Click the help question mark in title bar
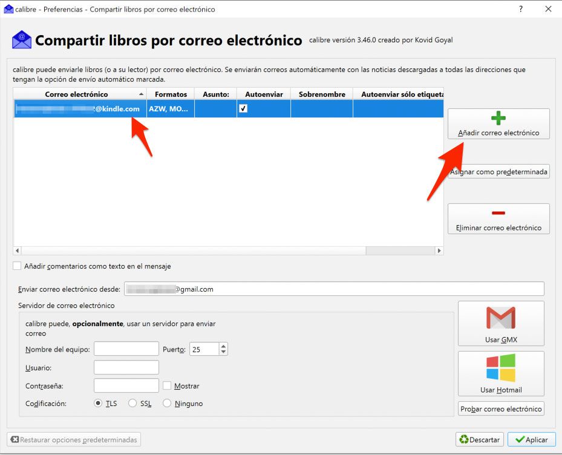The width and height of the screenshot is (562, 455). [x=521, y=9]
